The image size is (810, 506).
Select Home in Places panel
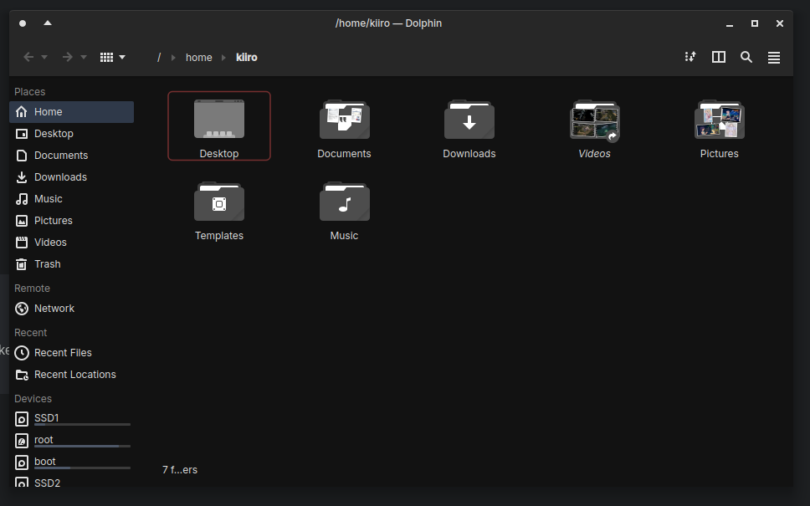71,112
